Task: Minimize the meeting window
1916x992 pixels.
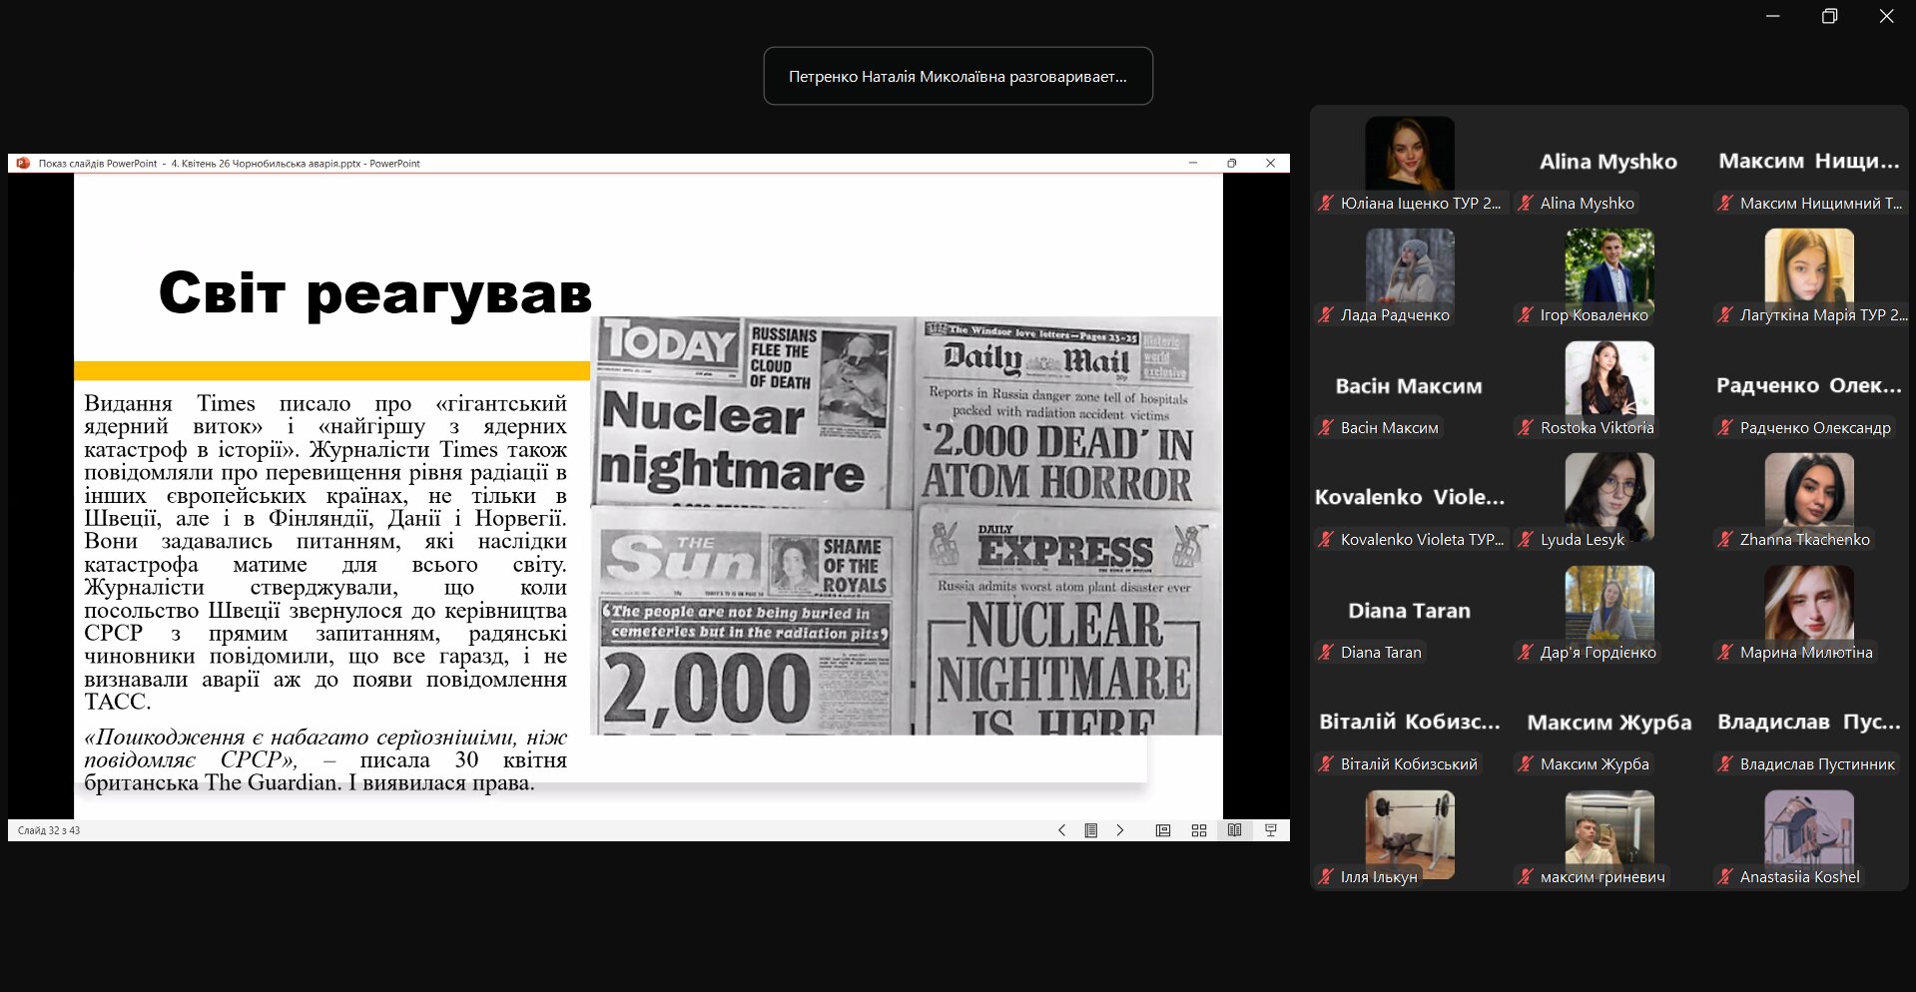Action: (1772, 16)
